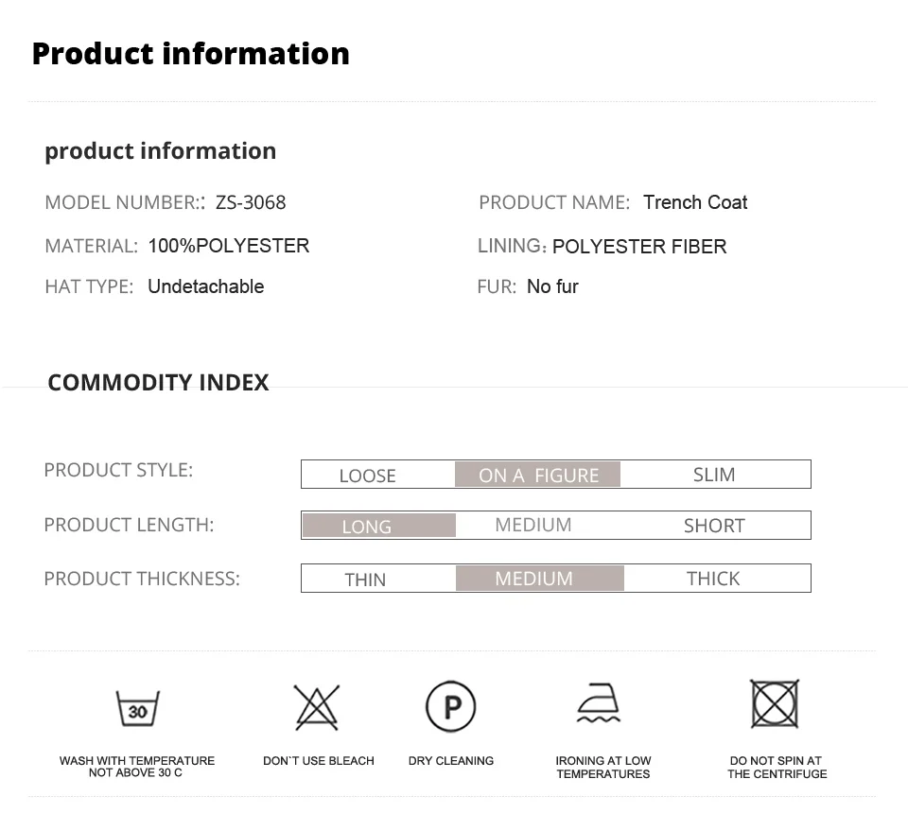Select THIN product thickness
The height and width of the screenshot is (831, 908).
pyautogui.click(x=365, y=580)
